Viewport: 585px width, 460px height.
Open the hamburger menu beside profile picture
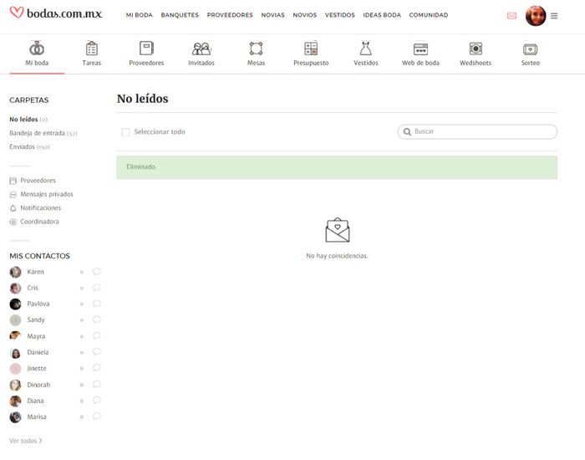[554, 16]
